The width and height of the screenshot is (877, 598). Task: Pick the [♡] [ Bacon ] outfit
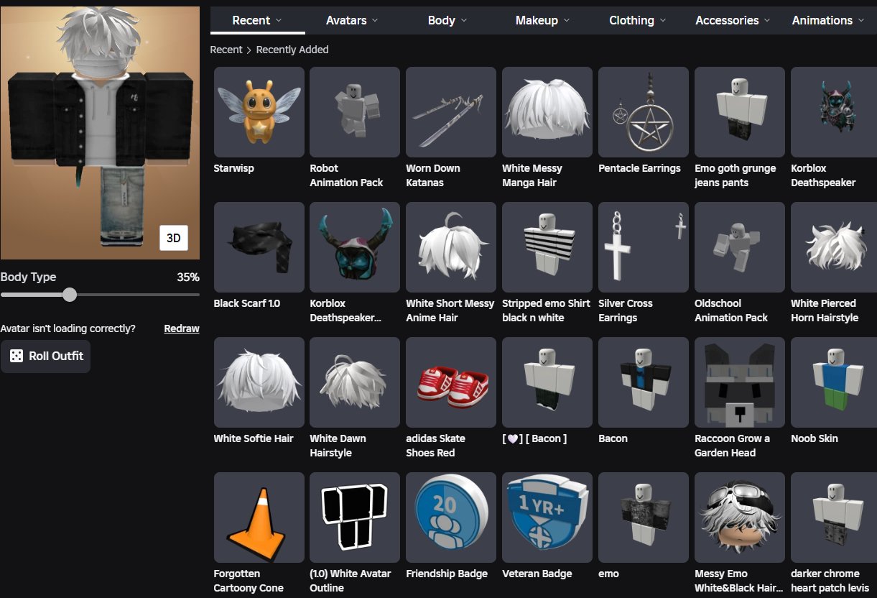tap(547, 382)
